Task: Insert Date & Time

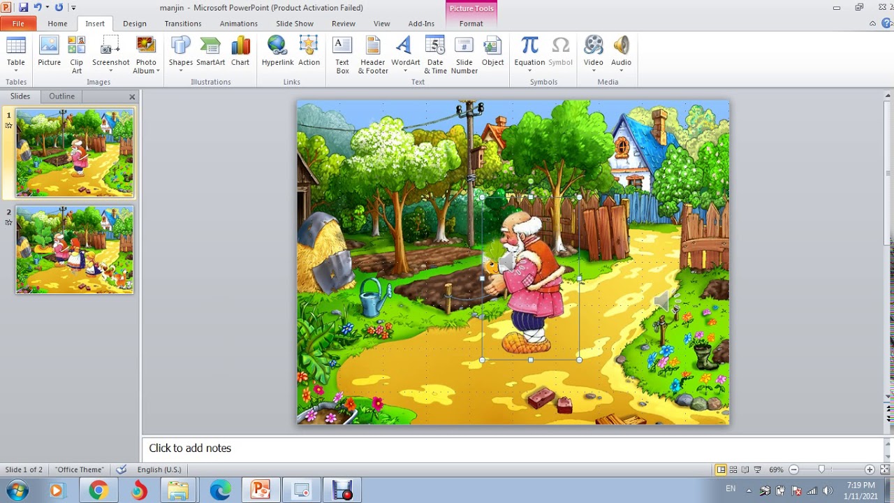Action: click(435, 54)
